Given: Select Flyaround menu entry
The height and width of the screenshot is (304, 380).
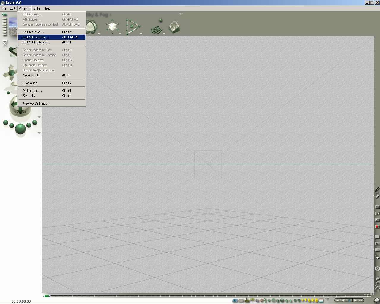Looking at the screenshot, I should click(52, 83).
